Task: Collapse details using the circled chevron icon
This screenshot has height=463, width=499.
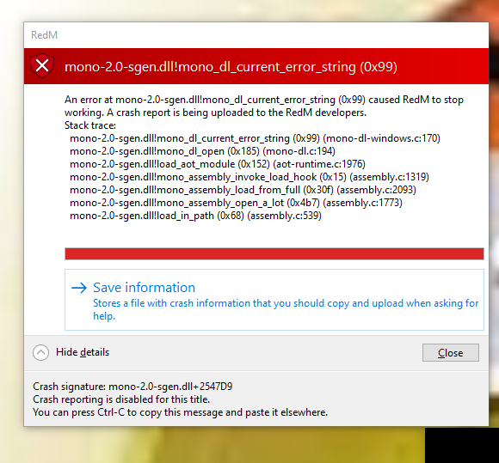Action: coord(40,352)
